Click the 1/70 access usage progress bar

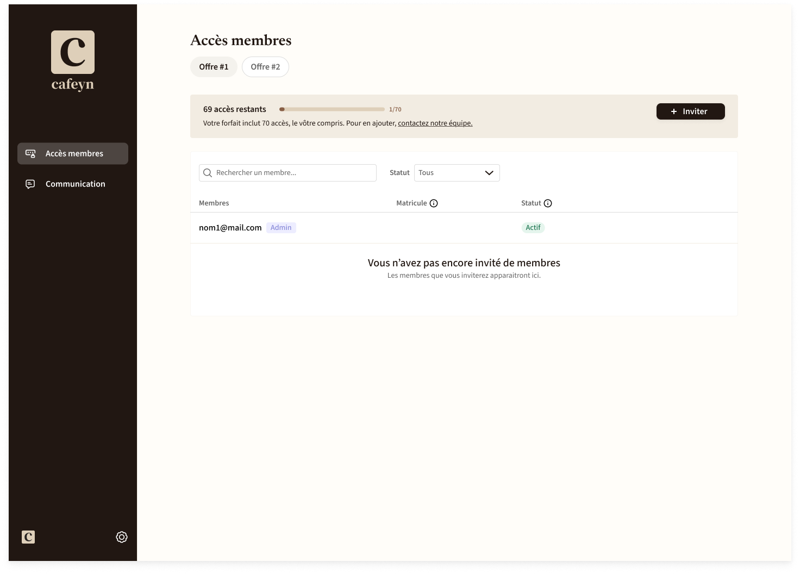point(332,109)
